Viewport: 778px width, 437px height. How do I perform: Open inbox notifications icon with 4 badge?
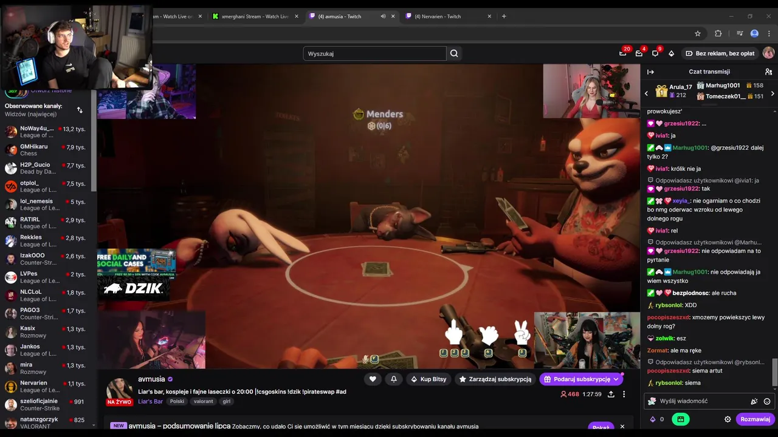coord(639,53)
